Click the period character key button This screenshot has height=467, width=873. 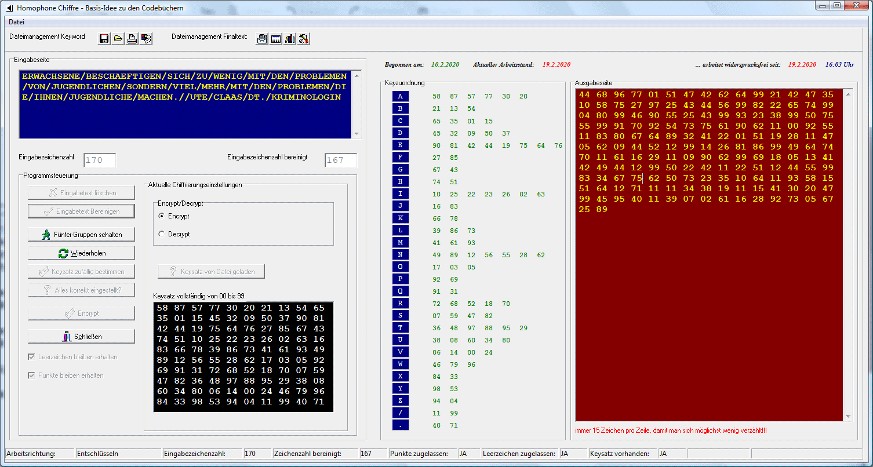(x=400, y=425)
